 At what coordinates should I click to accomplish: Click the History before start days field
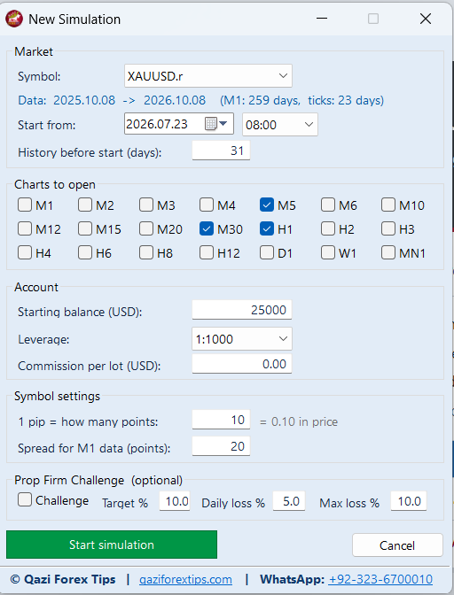tap(221, 151)
